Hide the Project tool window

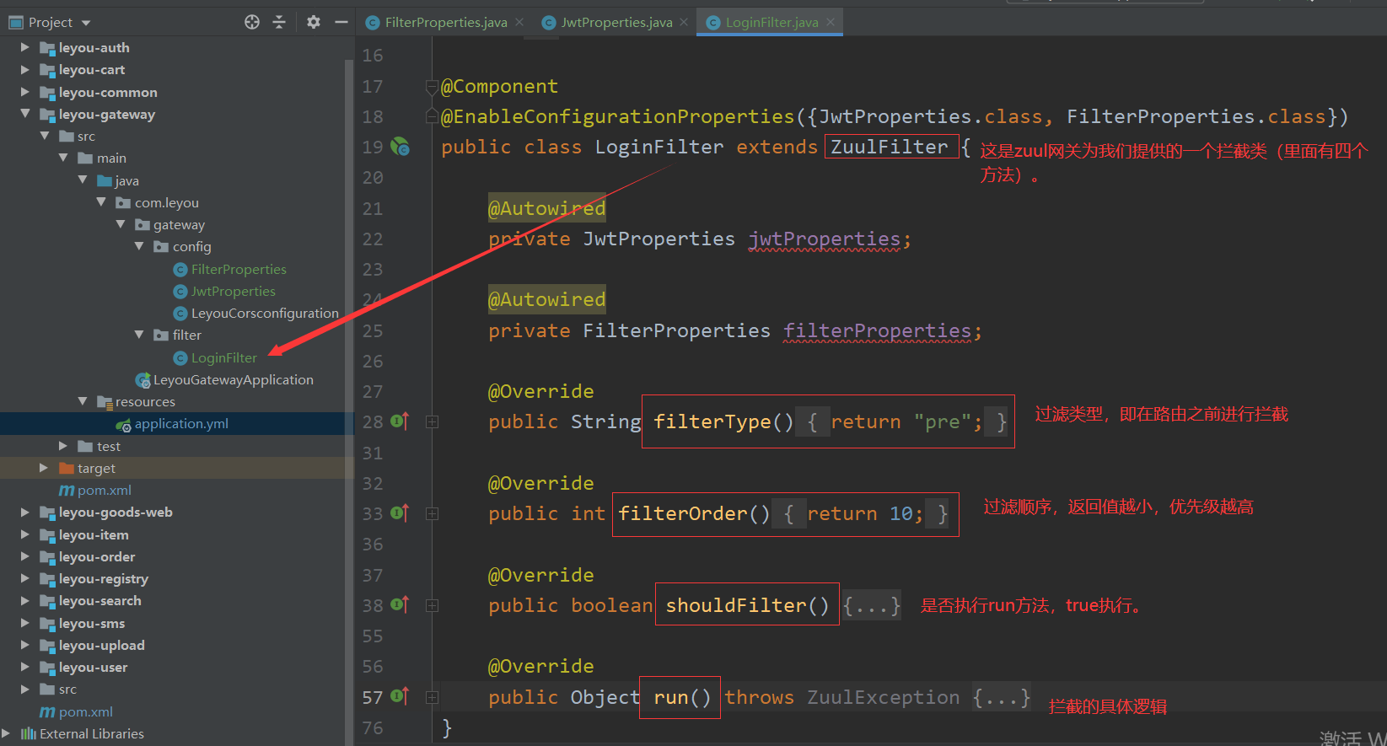341,22
